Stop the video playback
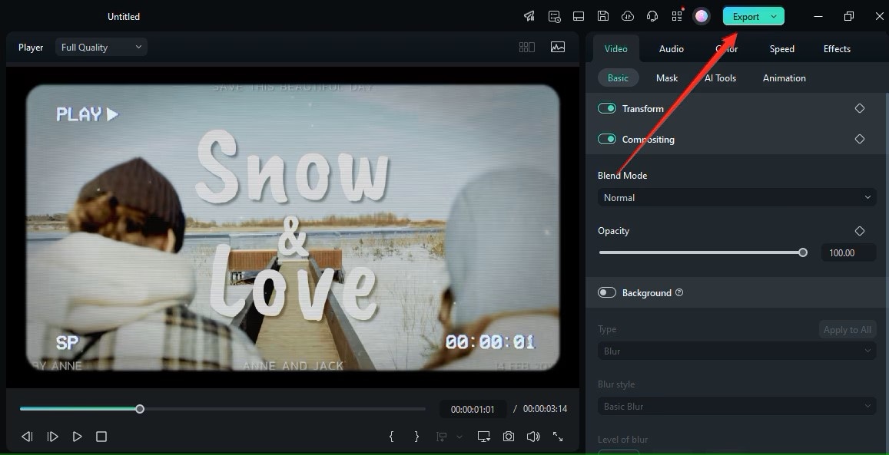The image size is (889, 455). (101, 437)
